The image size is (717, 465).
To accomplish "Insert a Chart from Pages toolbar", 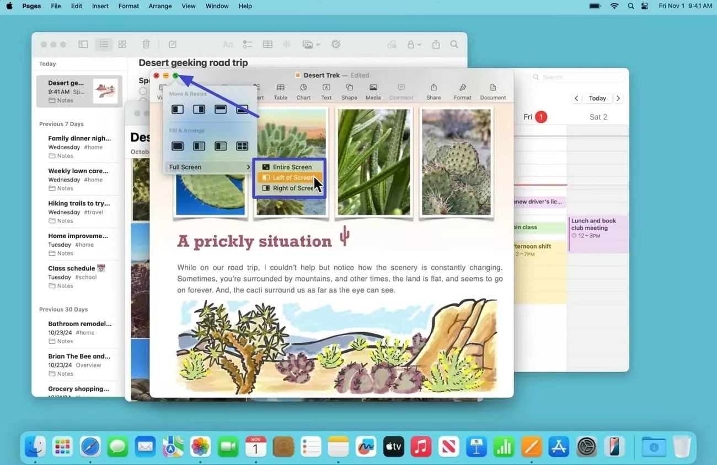I will [x=303, y=91].
